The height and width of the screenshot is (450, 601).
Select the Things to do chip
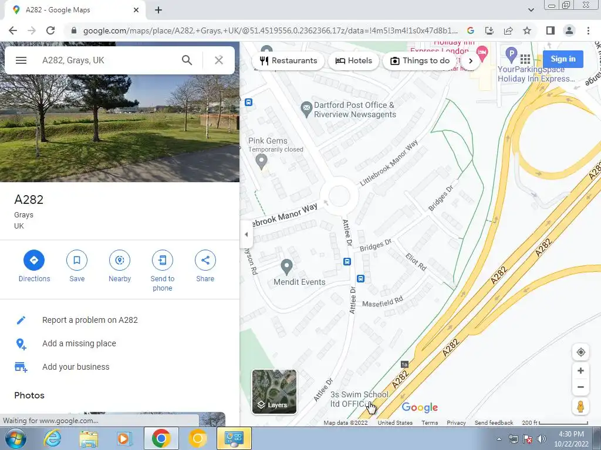(x=420, y=60)
